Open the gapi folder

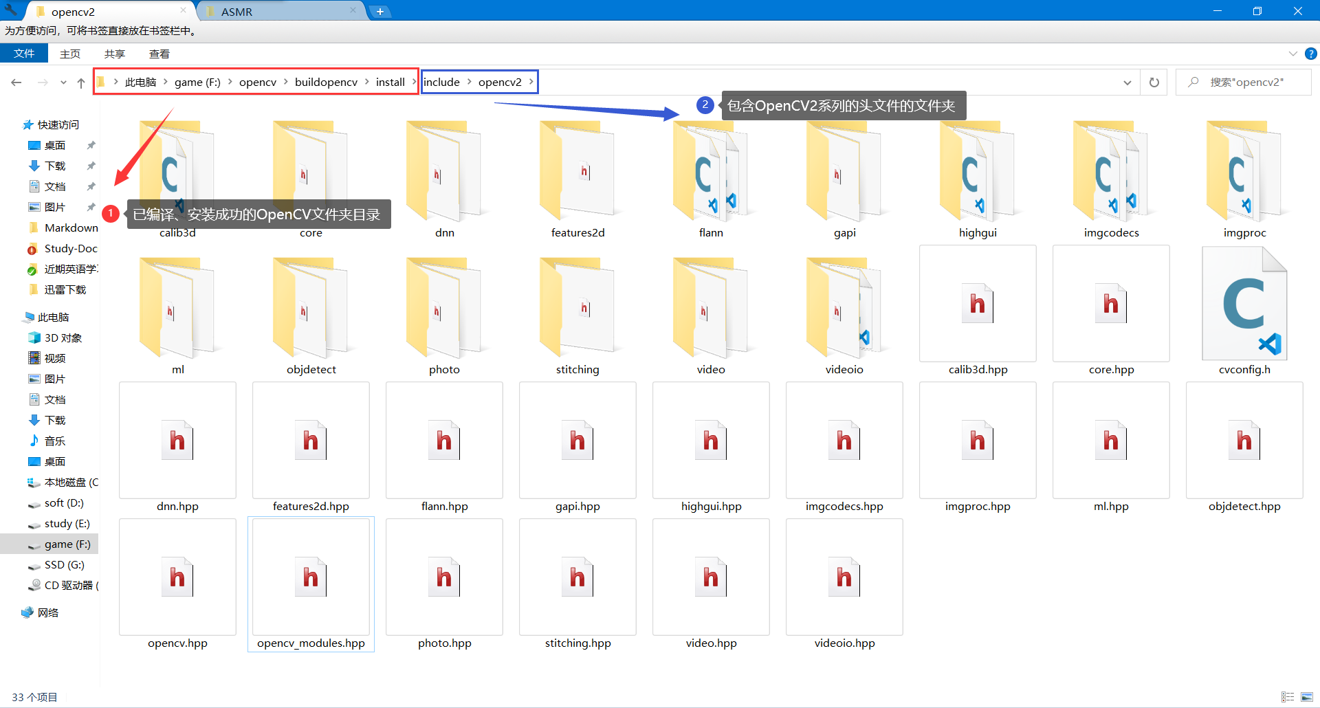point(844,179)
